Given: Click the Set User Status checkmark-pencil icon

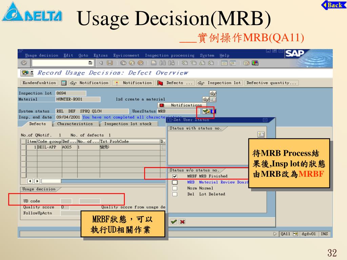Looking at the screenshot, I should pyautogui.click(x=206, y=111).
